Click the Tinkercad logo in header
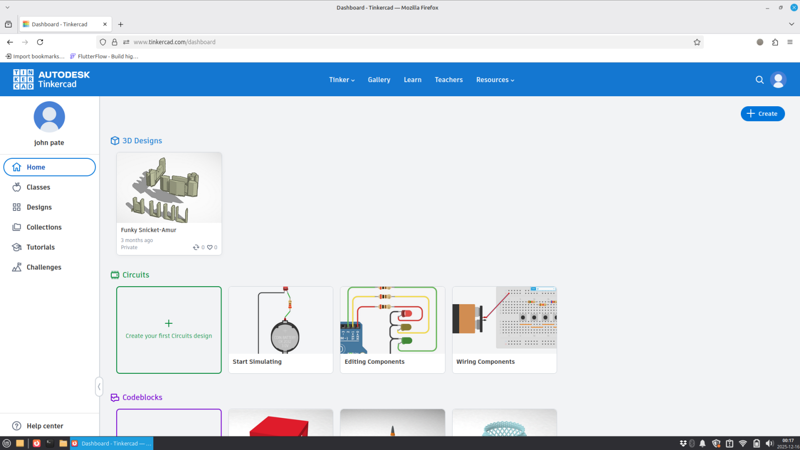 (x=51, y=80)
